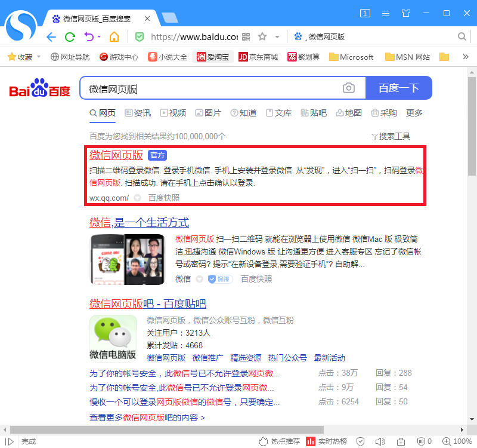Go back with the back arrow
477x448 pixels.
pyautogui.click(x=51, y=37)
